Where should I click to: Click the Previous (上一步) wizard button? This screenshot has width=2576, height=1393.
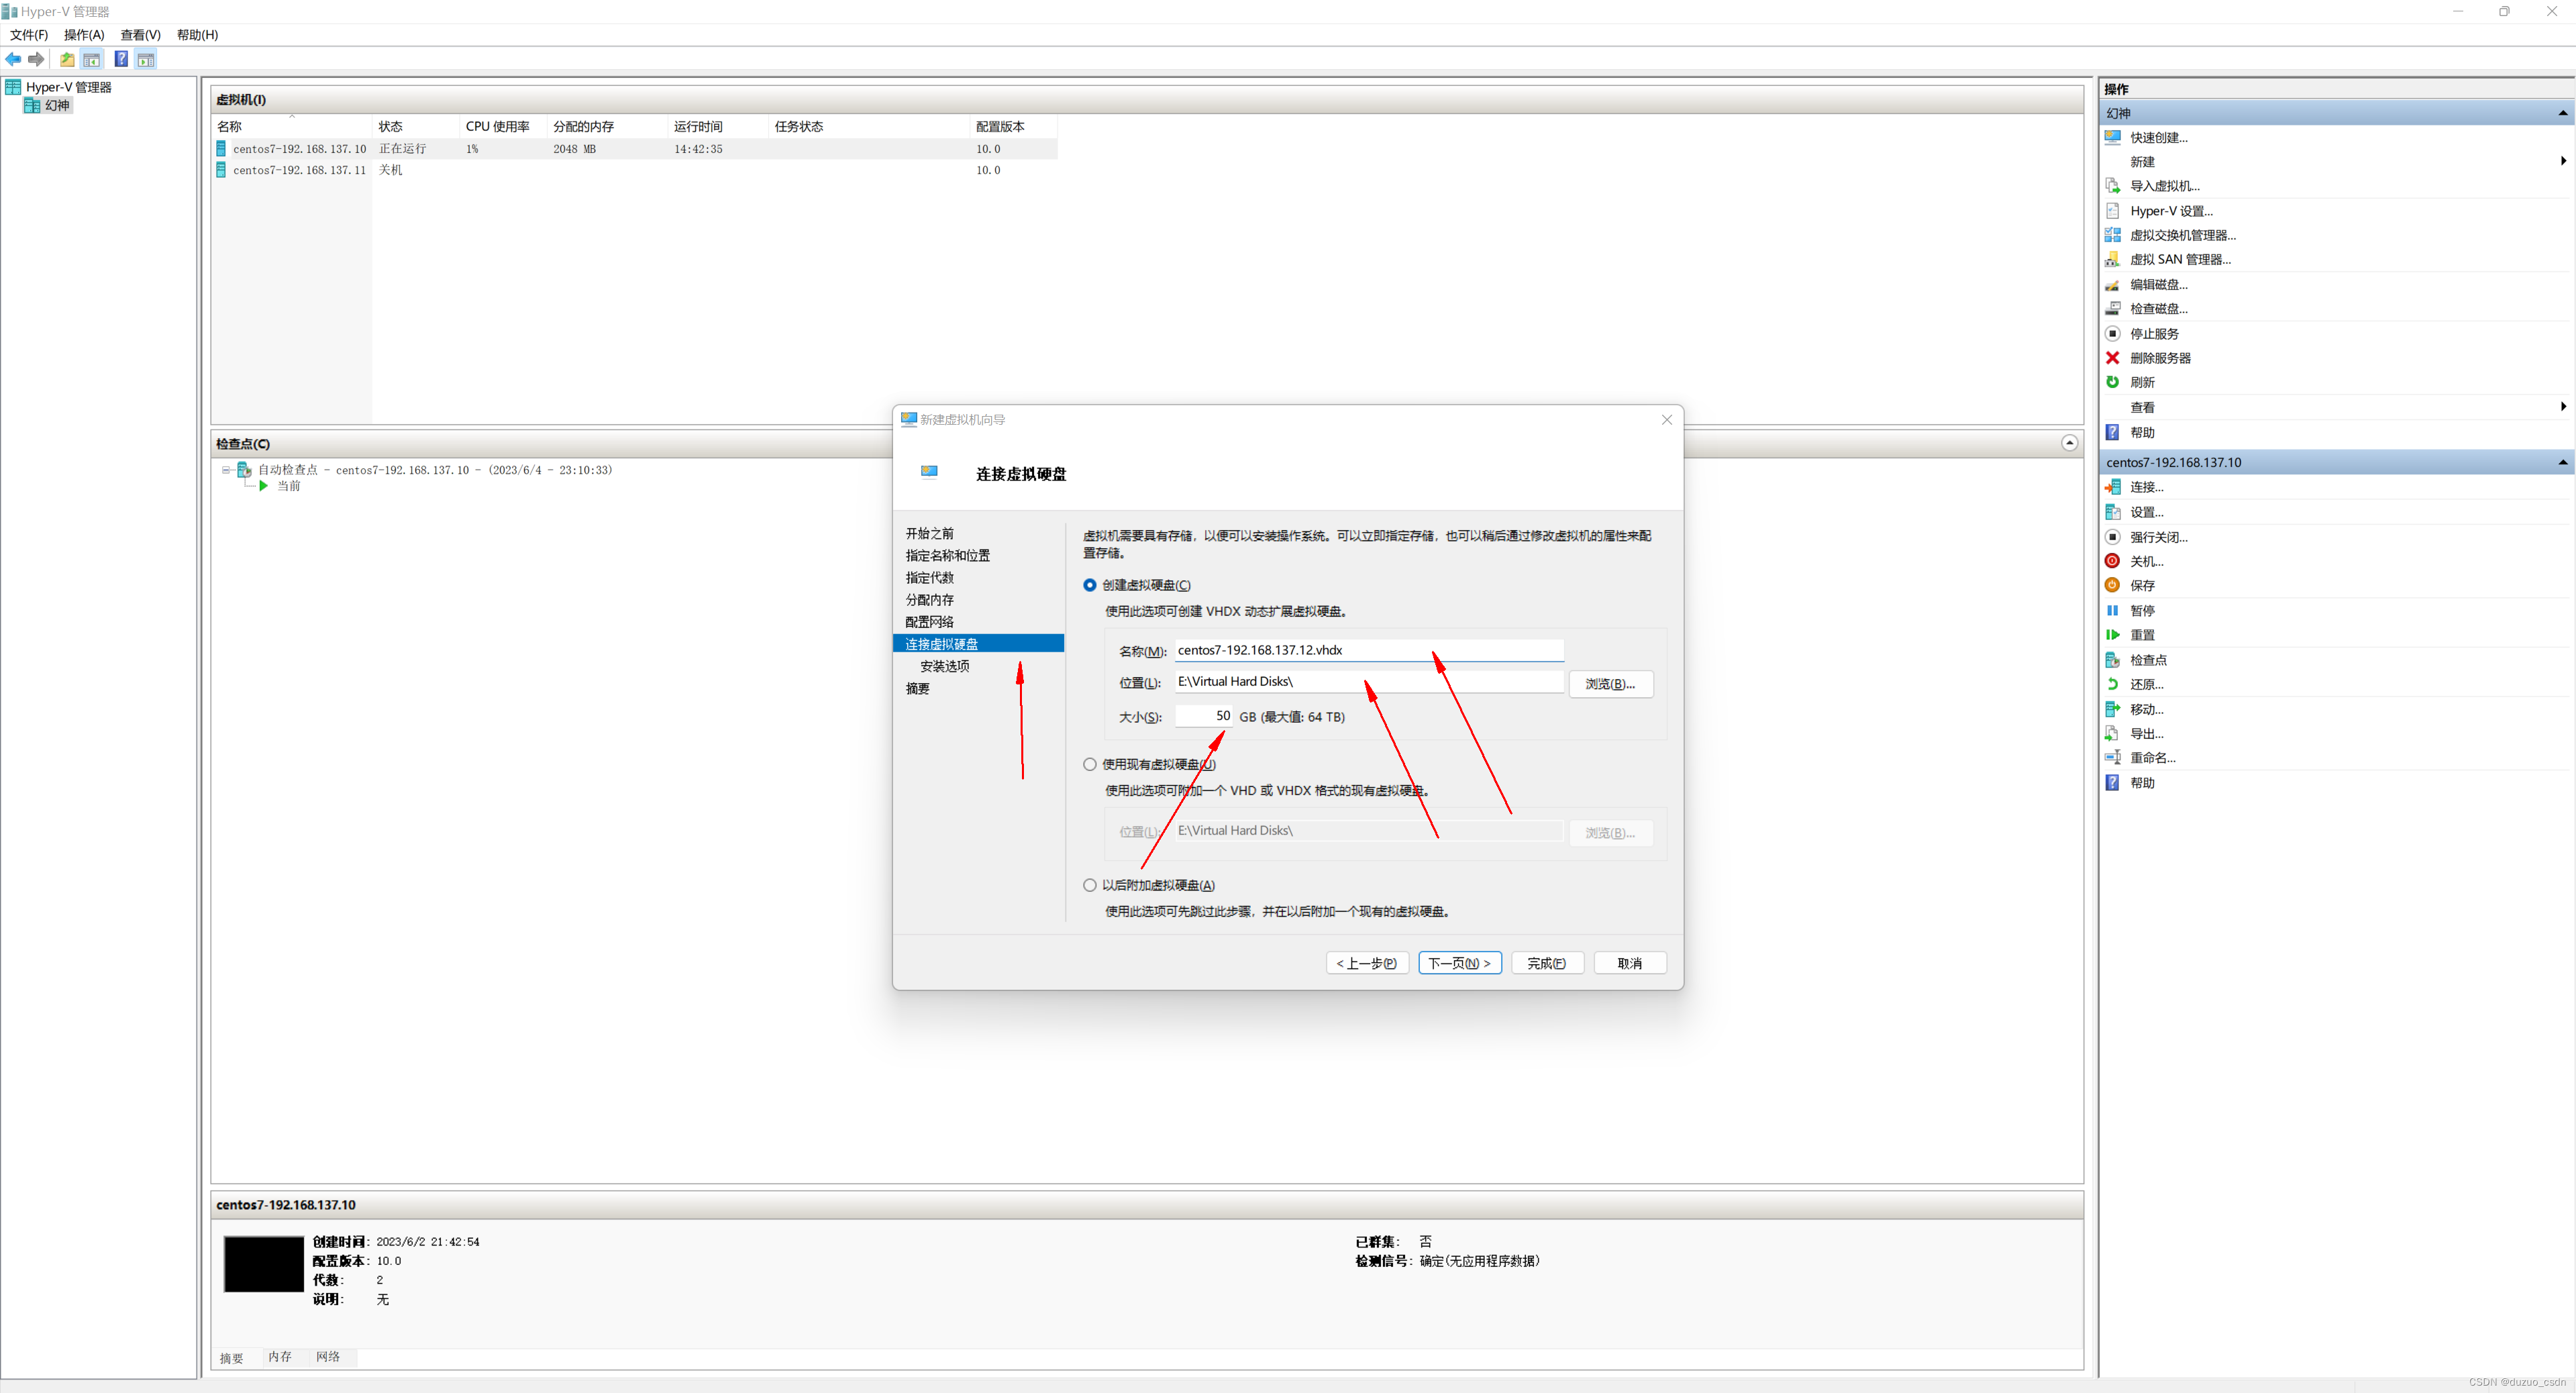pos(1367,963)
